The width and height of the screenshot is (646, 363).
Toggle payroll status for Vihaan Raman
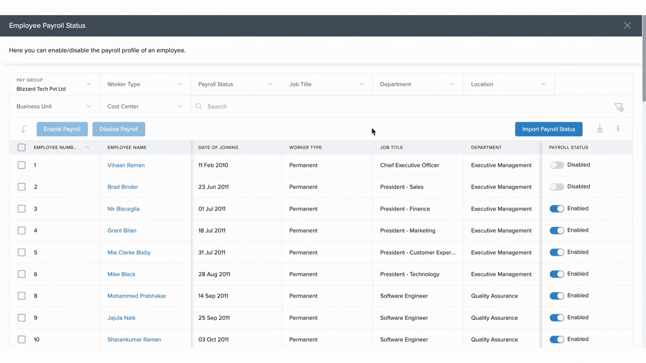557,165
